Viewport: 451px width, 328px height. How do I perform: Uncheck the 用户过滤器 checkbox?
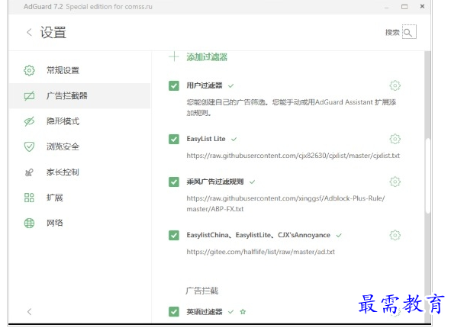click(174, 85)
